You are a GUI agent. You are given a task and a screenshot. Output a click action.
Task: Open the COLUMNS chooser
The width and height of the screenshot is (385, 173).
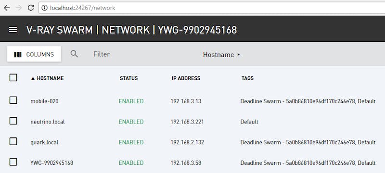[x=34, y=54]
